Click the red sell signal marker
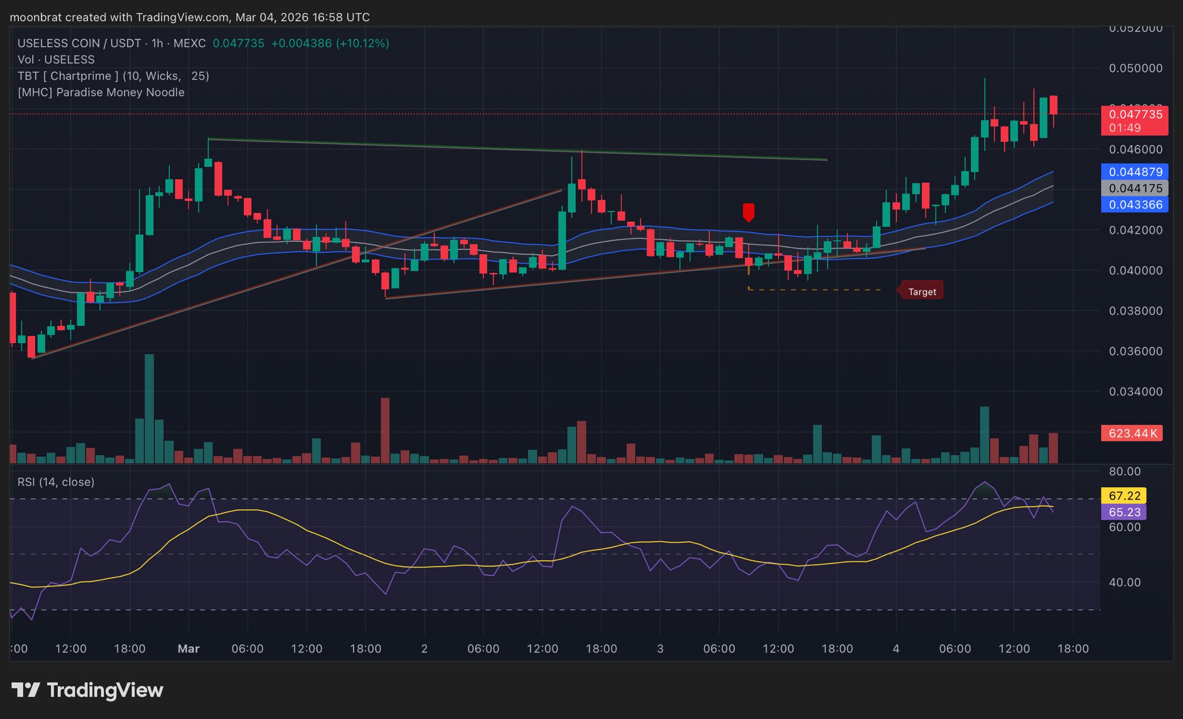The image size is (1183, 719). point(748,212)
